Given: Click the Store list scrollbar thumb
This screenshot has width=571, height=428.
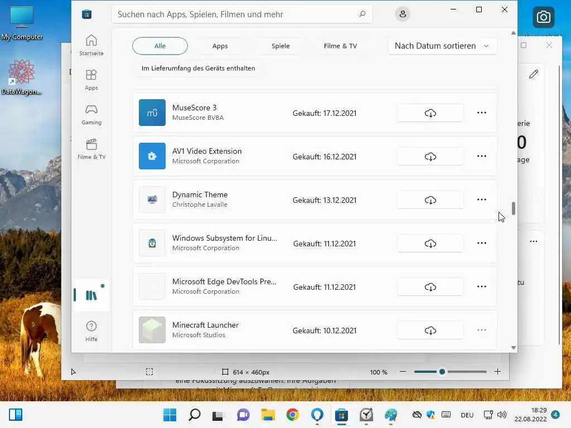Looking at the screenshot, I should tap(514, 208).
